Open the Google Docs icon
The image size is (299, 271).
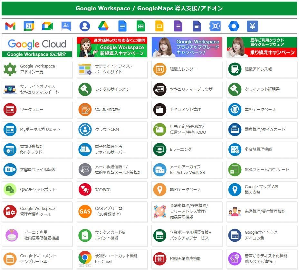122,26
